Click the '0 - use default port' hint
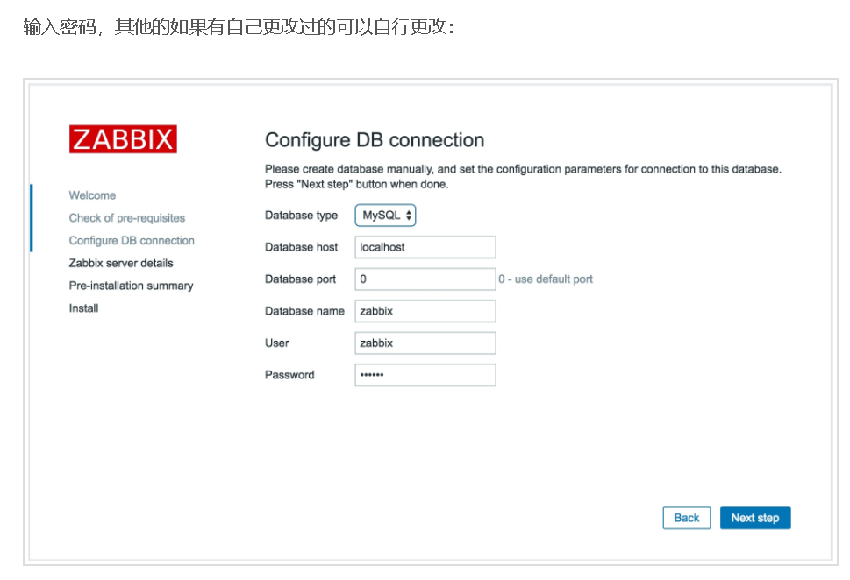The height and width of the screenshot is (580, 850). [x=546, y=279]
